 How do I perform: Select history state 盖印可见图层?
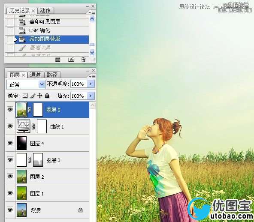coord(52,22)
